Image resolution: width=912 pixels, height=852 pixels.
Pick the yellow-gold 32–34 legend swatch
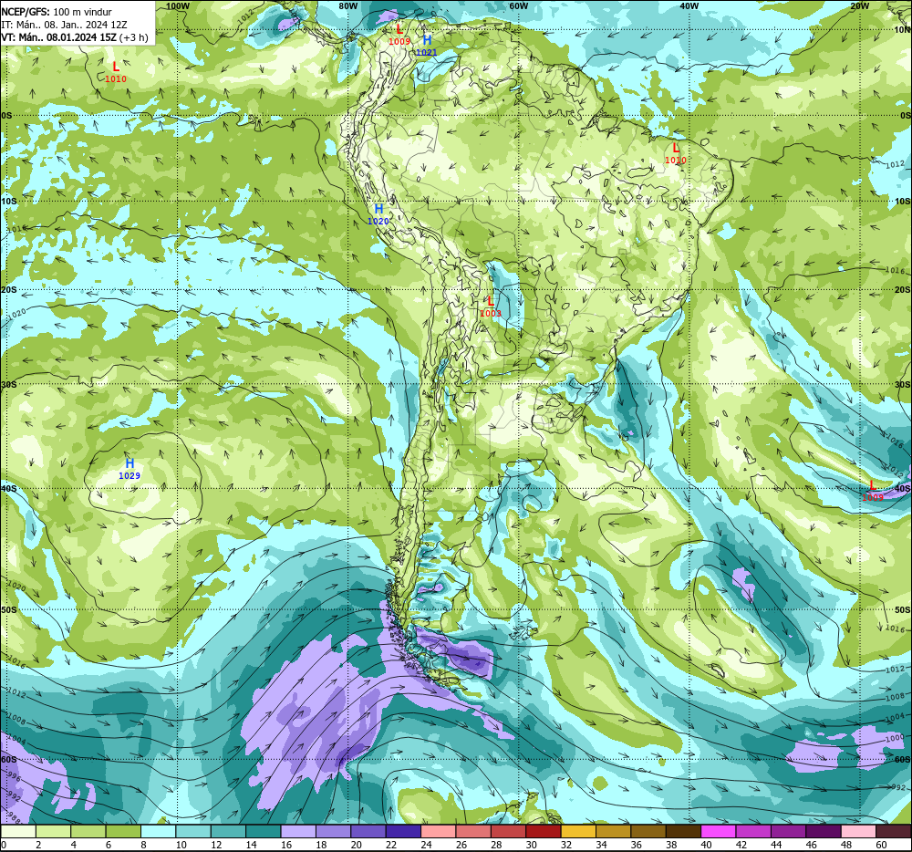tap(578, 831)
